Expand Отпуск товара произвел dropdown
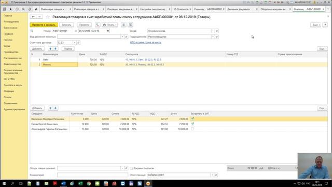332x187 pixels. (x=122, y=168)
